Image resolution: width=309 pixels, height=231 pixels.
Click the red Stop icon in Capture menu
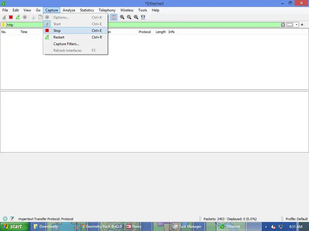click(x=47, y=30)
